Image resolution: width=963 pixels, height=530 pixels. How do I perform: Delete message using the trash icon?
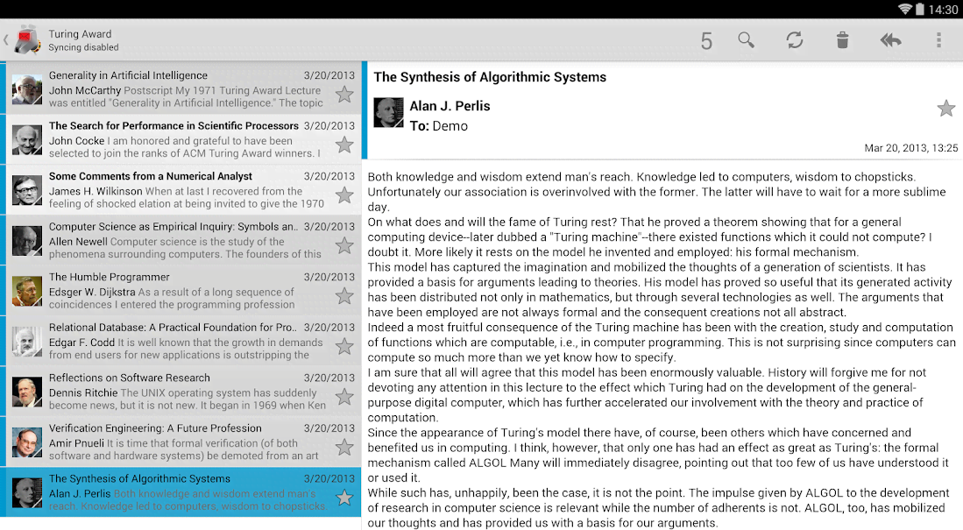pyautogui.click(x=842, y=40)
